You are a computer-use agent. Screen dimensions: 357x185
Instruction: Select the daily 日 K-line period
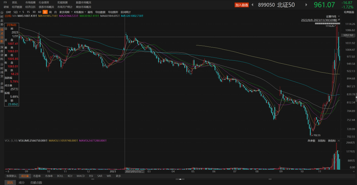(45, 12)
